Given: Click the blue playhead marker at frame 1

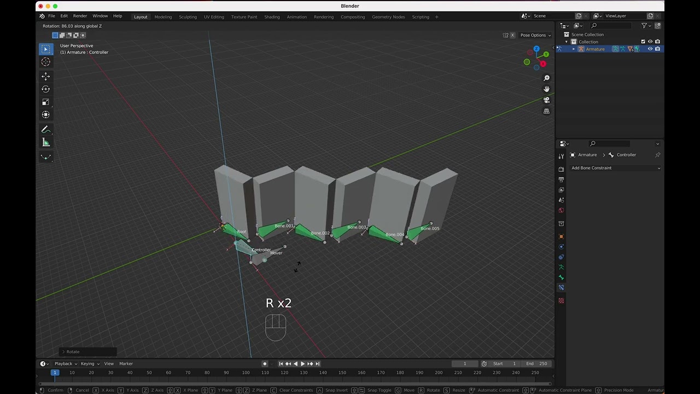Looking at the screenshot, I should [55, 373].
